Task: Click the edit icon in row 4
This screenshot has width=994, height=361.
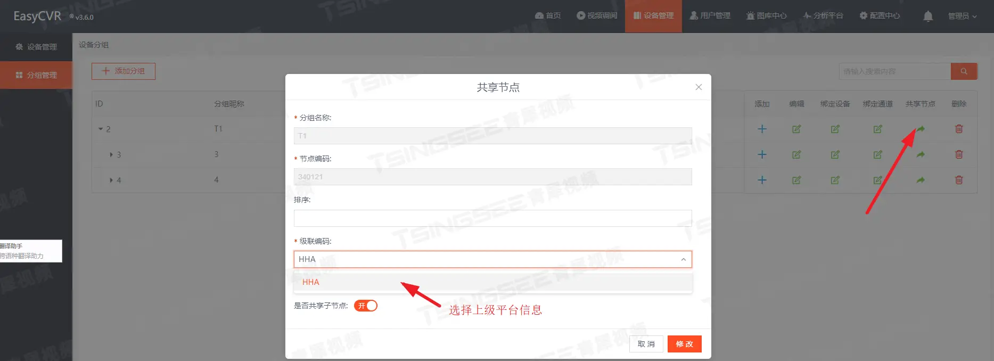Action: pyautogui.click(x=796, y=180)
